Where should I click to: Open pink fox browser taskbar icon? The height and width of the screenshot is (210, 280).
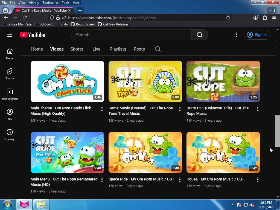tap(24, 205)
